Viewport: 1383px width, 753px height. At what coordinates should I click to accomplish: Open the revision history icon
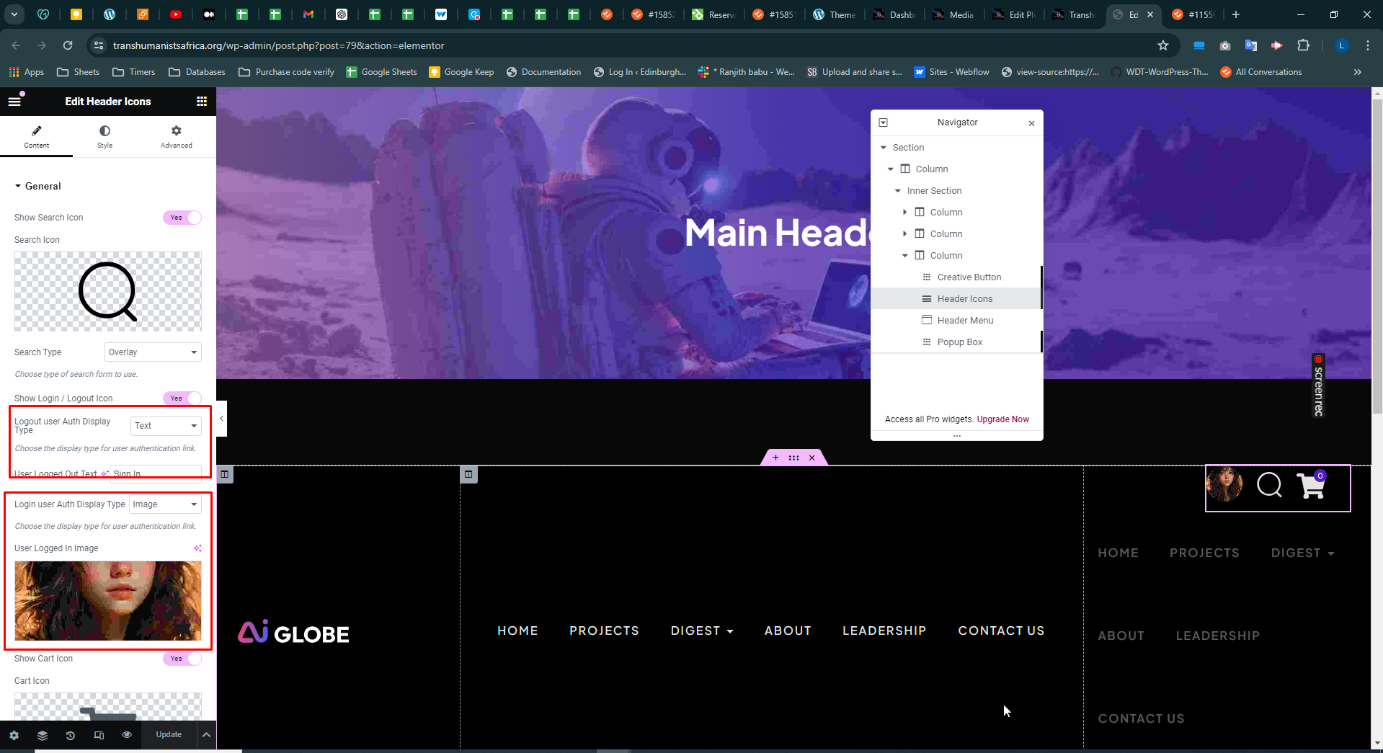pos(71,735)
